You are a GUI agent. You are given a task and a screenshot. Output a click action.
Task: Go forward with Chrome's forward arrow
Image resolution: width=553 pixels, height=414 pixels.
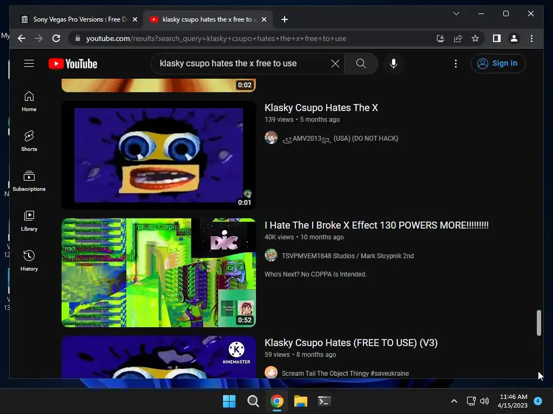(x=39, y=38)
